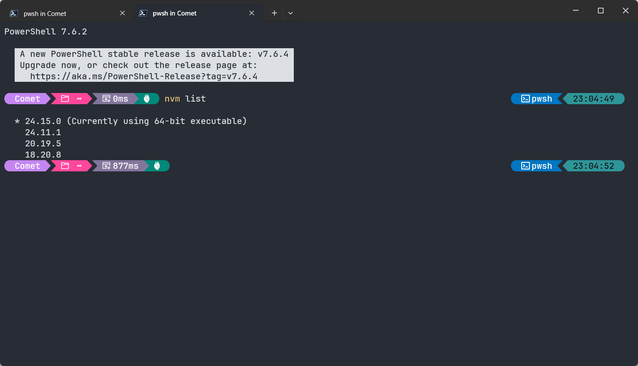Click the folder icon in the 0ms prompt
638x366 pixels.
click(x=65, y=99)
